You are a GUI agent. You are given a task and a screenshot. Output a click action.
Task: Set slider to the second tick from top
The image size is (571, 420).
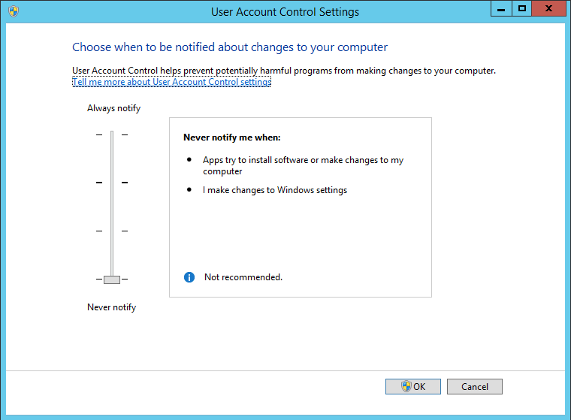pos(112,183)
